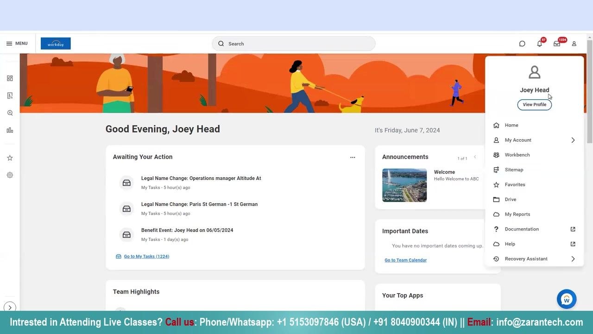The image size is (593, 334).
Task: Open notifications bell icon
Action: [539, 44]
